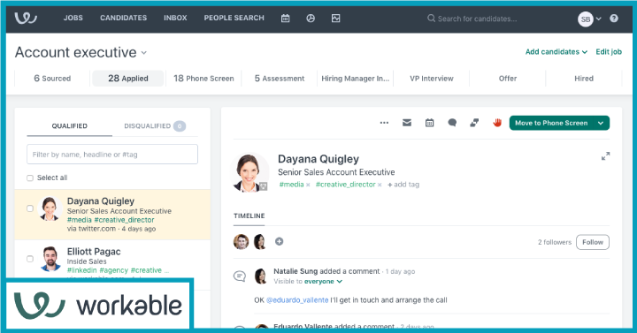Open the calendar icon in the top navigation
This screenshot has width=637, height=333.
285,19
